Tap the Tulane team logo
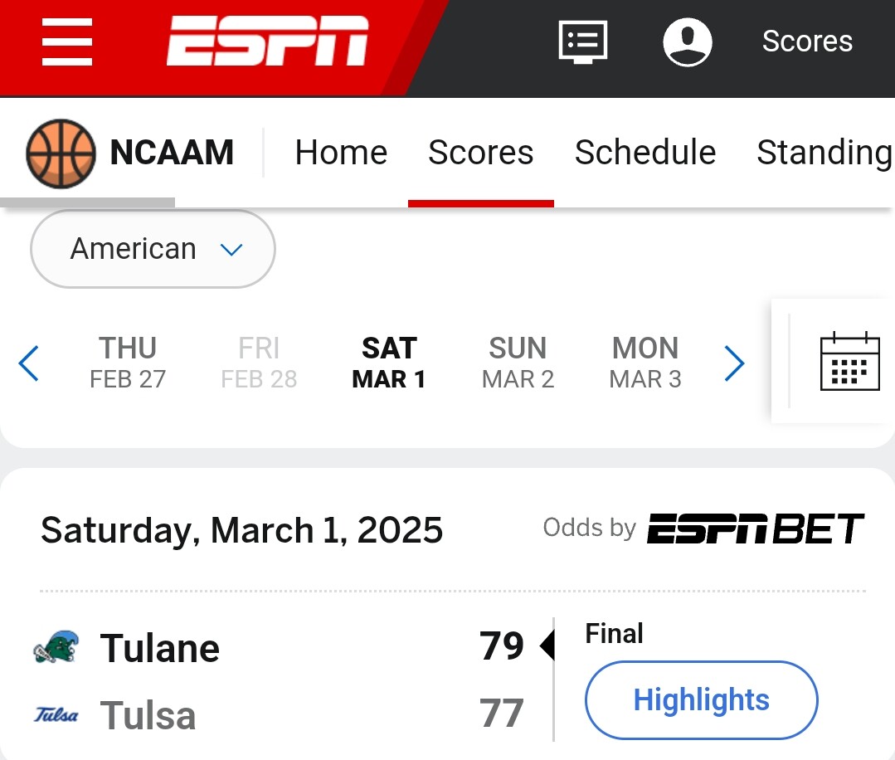Image resolution: width=895 pixels, height=760 pixels. click(x=56, y=648)
